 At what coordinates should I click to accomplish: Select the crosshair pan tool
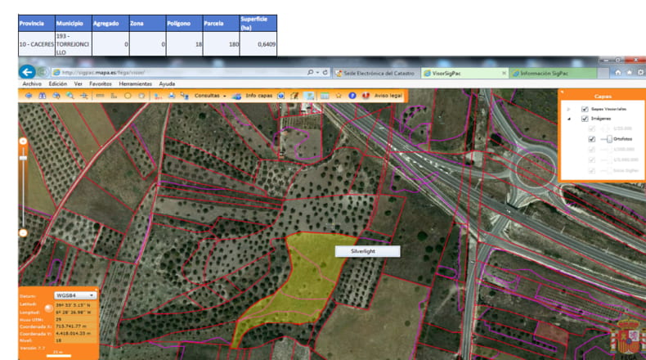[x=84, y=96]
